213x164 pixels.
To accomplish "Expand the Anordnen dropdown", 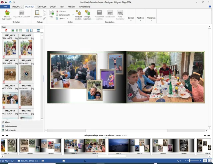I will 151,18.
